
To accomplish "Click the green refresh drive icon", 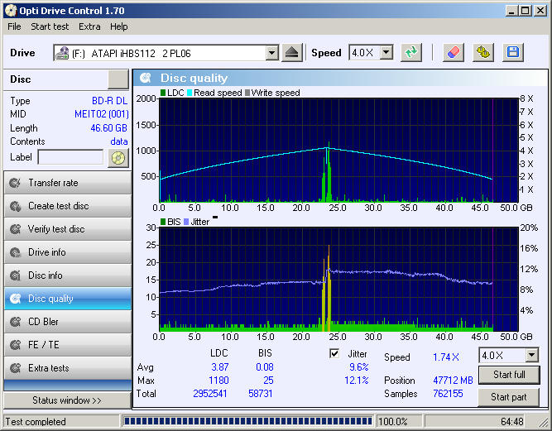I will (x=411, y=53).
